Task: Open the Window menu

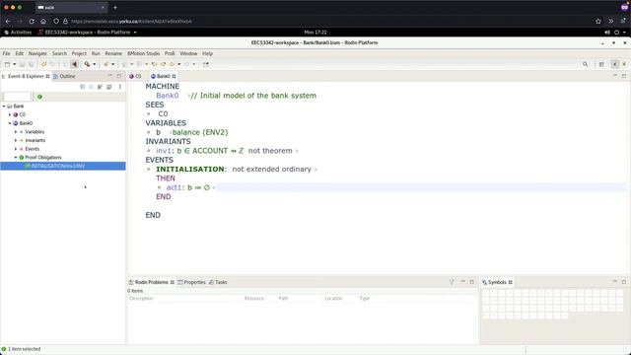Action: point(188,53)
